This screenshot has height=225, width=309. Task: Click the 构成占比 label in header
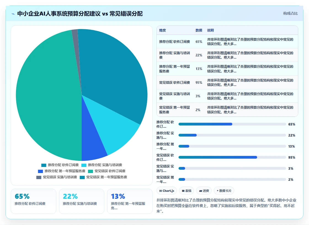291,14
